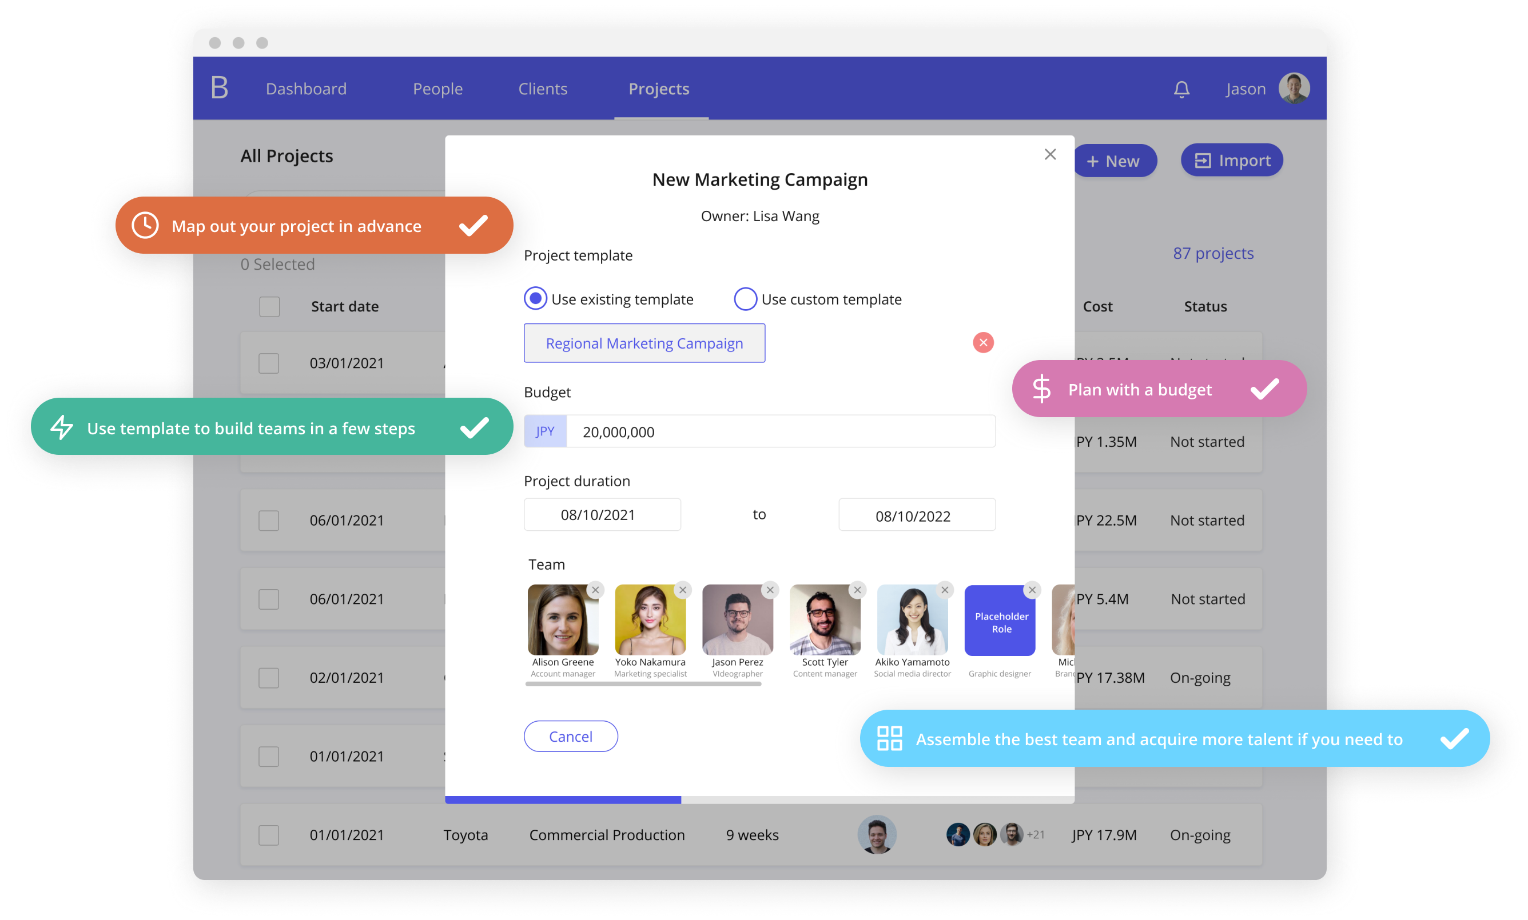Check the Toyota 01/01/2021 project row
Viewport: 1528px width, 920px height.
click(269, 835)
